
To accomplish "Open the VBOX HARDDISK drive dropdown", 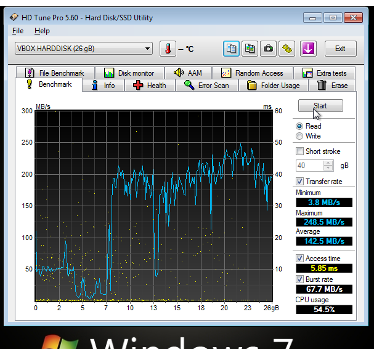I will click(84, 49).
